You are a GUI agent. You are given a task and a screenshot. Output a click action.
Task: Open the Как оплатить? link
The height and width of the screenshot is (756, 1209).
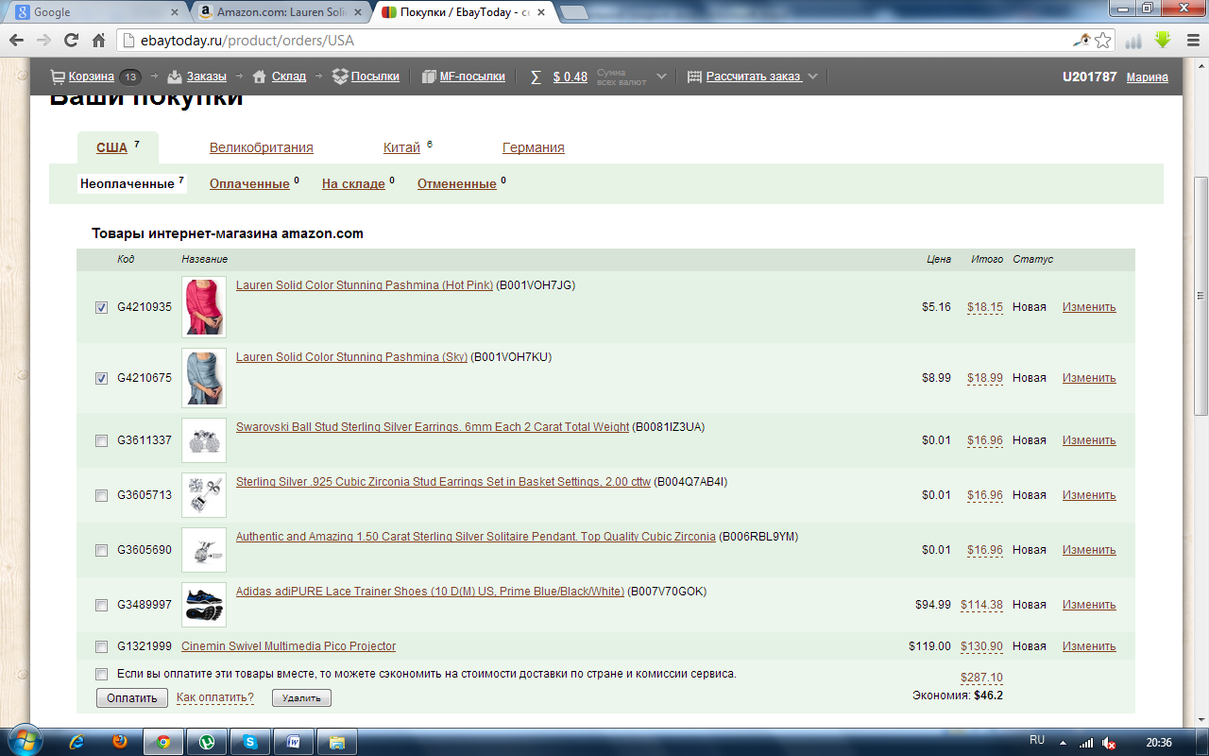coord(215,697)
